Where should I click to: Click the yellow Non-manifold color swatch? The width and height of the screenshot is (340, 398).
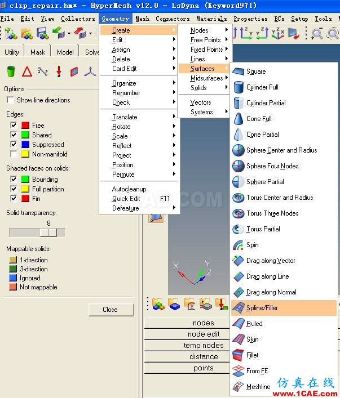[25, 154]
